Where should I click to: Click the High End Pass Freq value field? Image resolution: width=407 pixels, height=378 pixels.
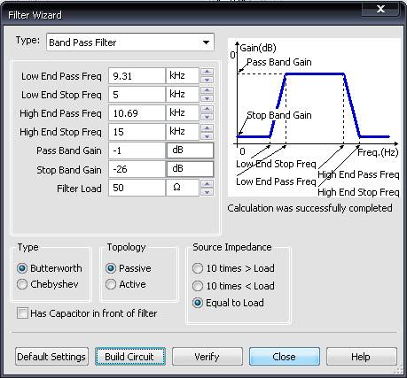click(x=137, y=113)
